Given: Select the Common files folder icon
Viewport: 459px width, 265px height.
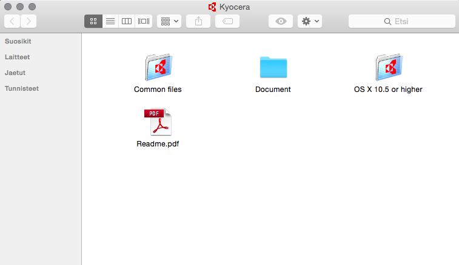Looking at the screenshot, I should (158, 67).
